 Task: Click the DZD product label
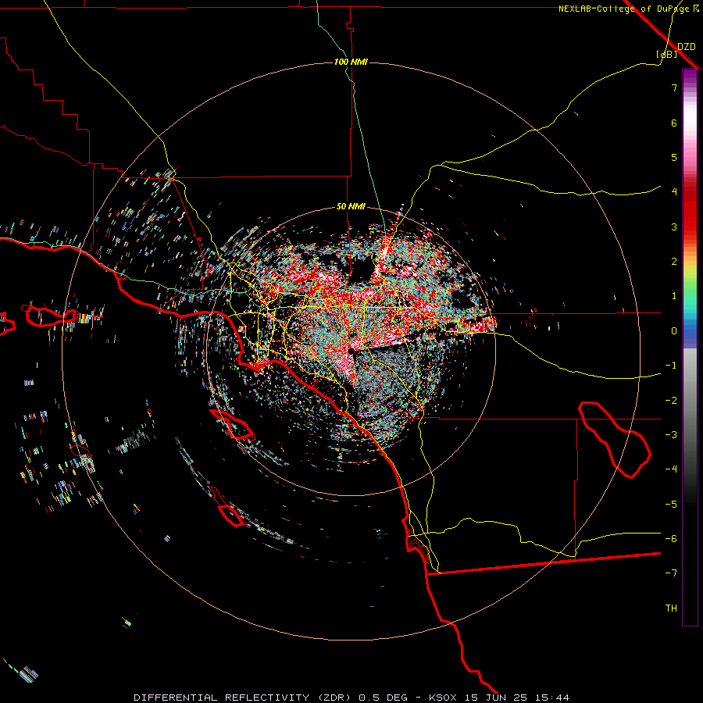pos(687,46)
